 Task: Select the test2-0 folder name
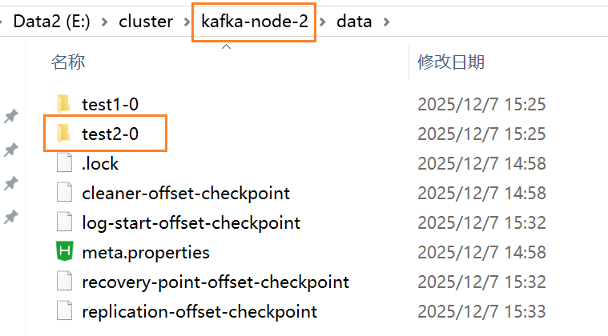tap(110, 134)
